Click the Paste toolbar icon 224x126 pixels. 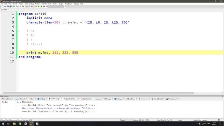point(26,7)
